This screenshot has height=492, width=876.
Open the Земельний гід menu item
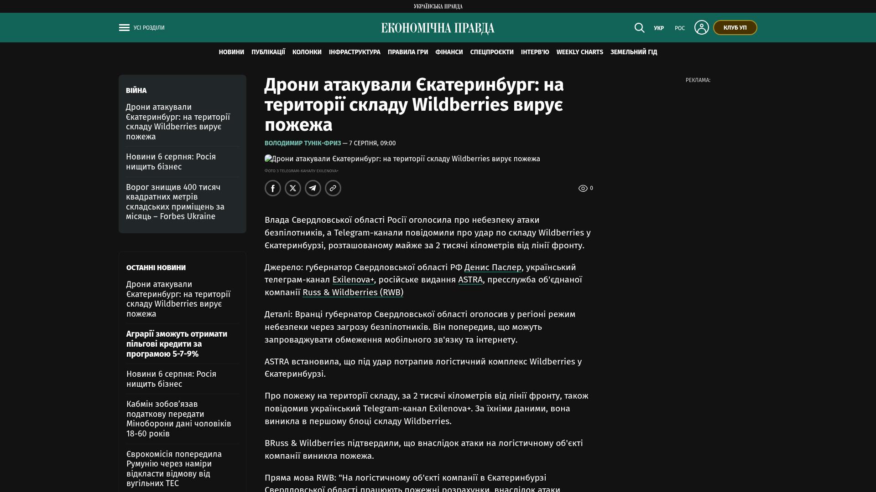tap(634, 52)
